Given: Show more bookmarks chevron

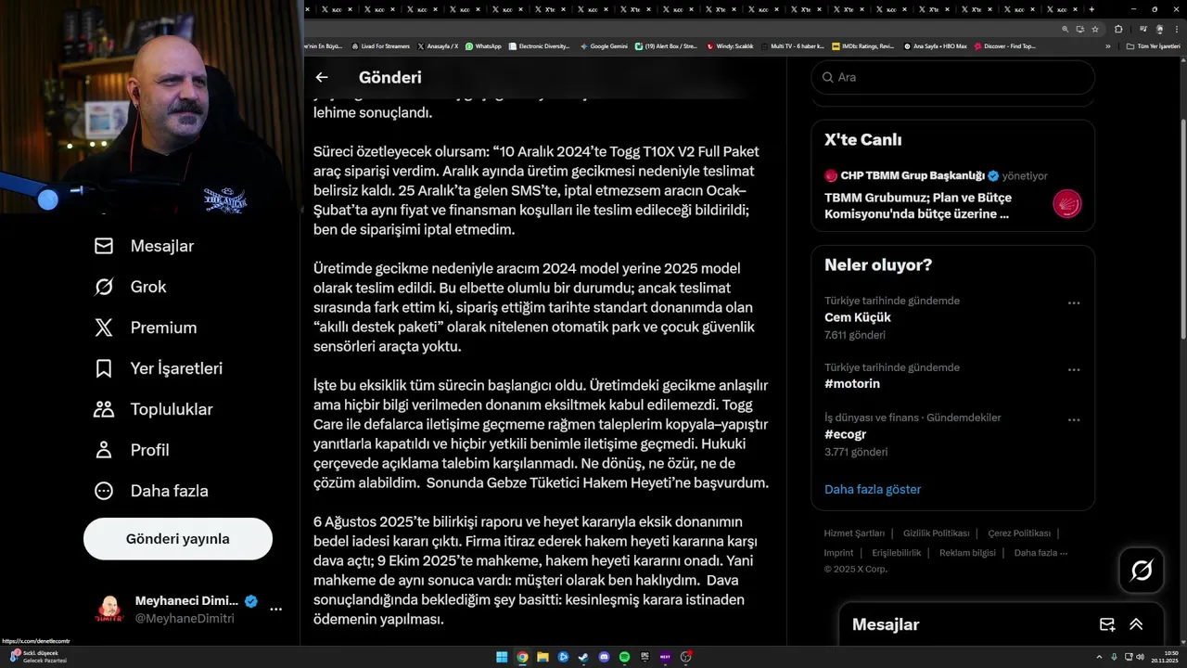Looking at the screenshot, I should tap(1107, 45).
